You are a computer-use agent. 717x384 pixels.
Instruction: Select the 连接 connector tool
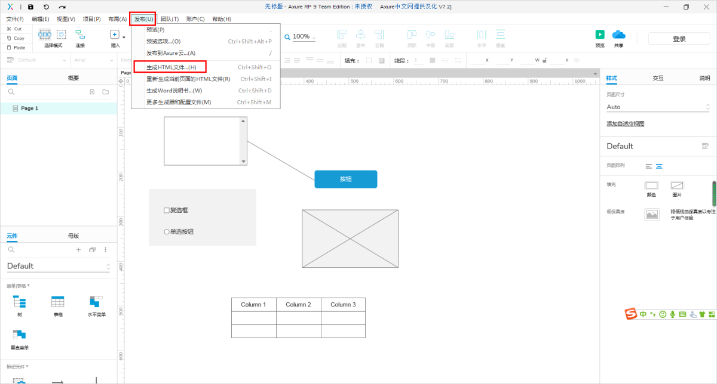click(80, 35)
